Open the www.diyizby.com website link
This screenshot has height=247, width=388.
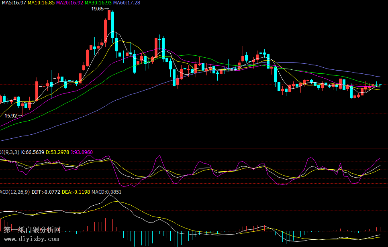(31, 239)
